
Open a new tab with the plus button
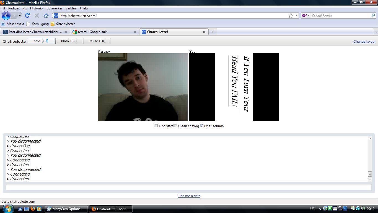tap(213, 32)
